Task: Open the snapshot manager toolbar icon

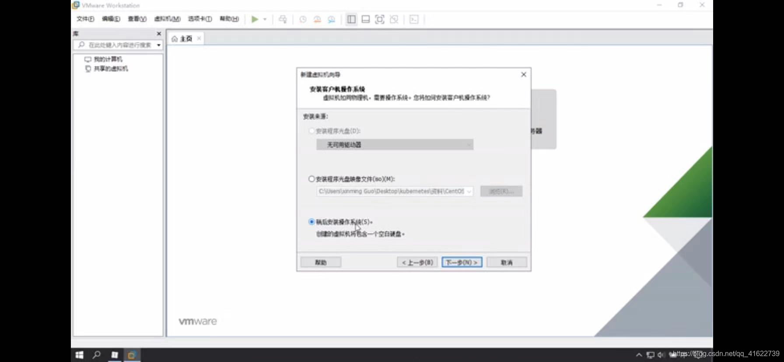Action: pos(332,19)
